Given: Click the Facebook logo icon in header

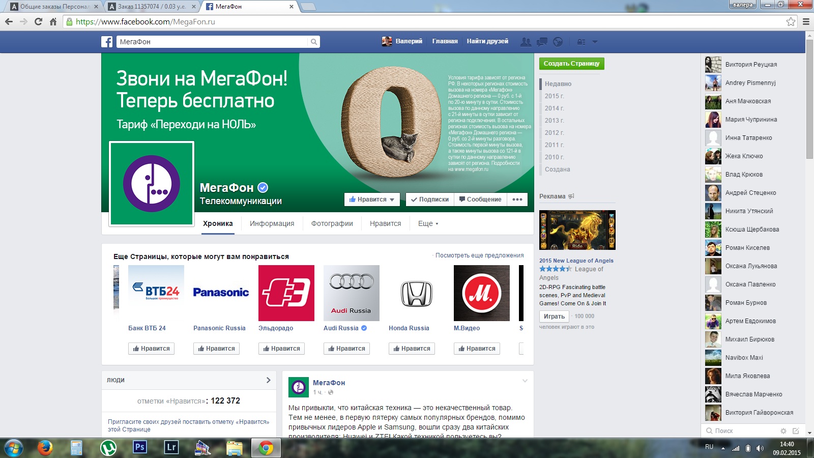Looking at the screenshot, I should coord(107,42).
